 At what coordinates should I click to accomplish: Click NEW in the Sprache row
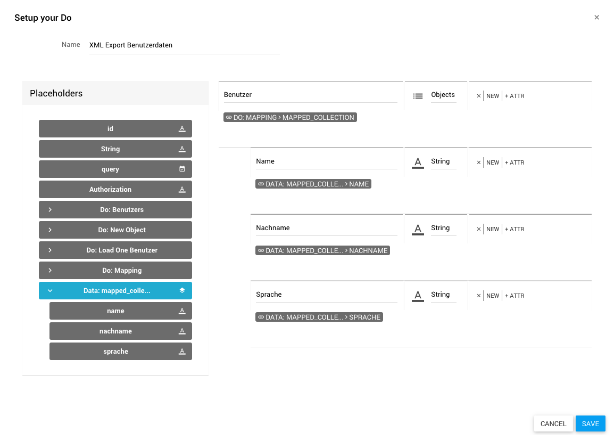pyautogui.click(x=493, y=296)
